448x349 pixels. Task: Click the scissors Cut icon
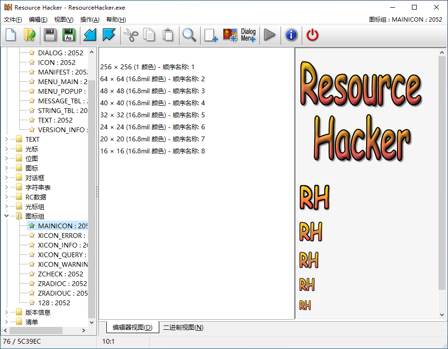[x=131, y=35]
